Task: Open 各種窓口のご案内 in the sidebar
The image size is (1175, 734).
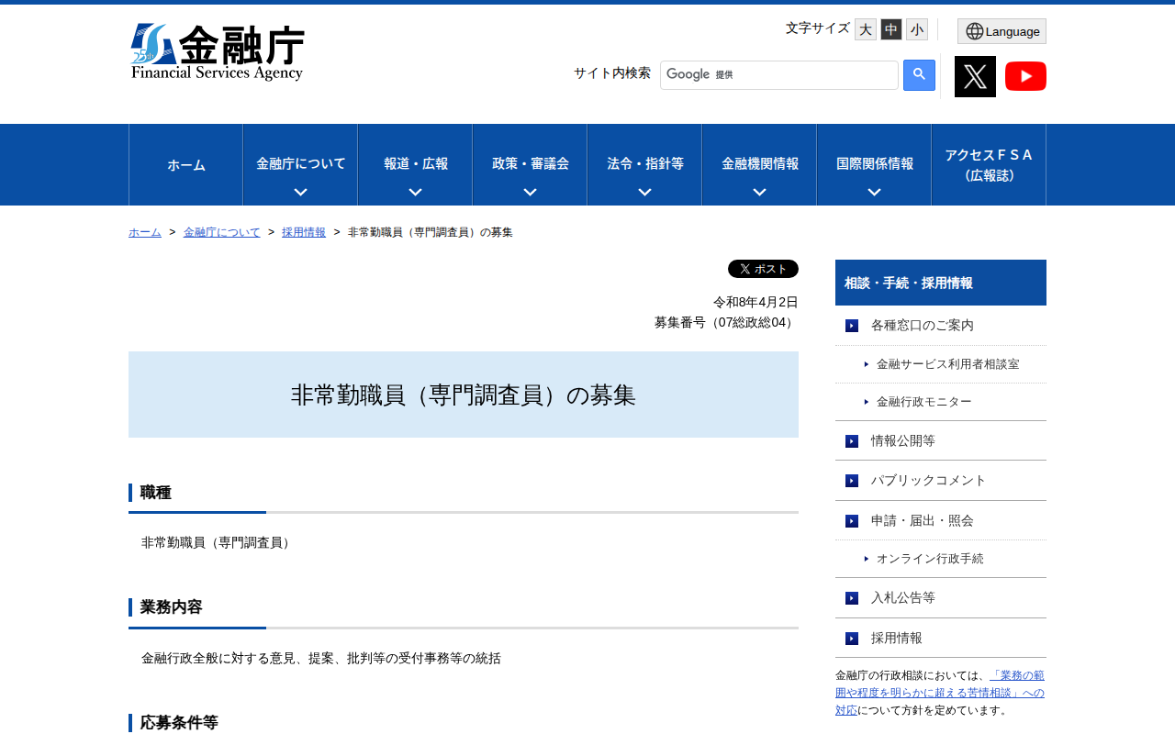Action: point(941,325)
